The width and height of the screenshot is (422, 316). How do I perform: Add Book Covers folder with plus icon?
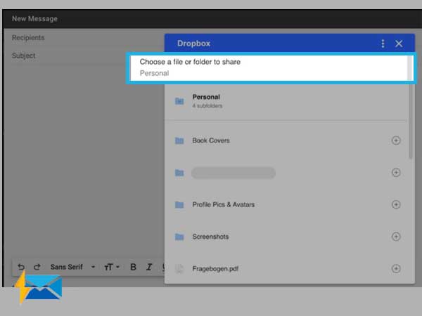(x=395, y=140)
